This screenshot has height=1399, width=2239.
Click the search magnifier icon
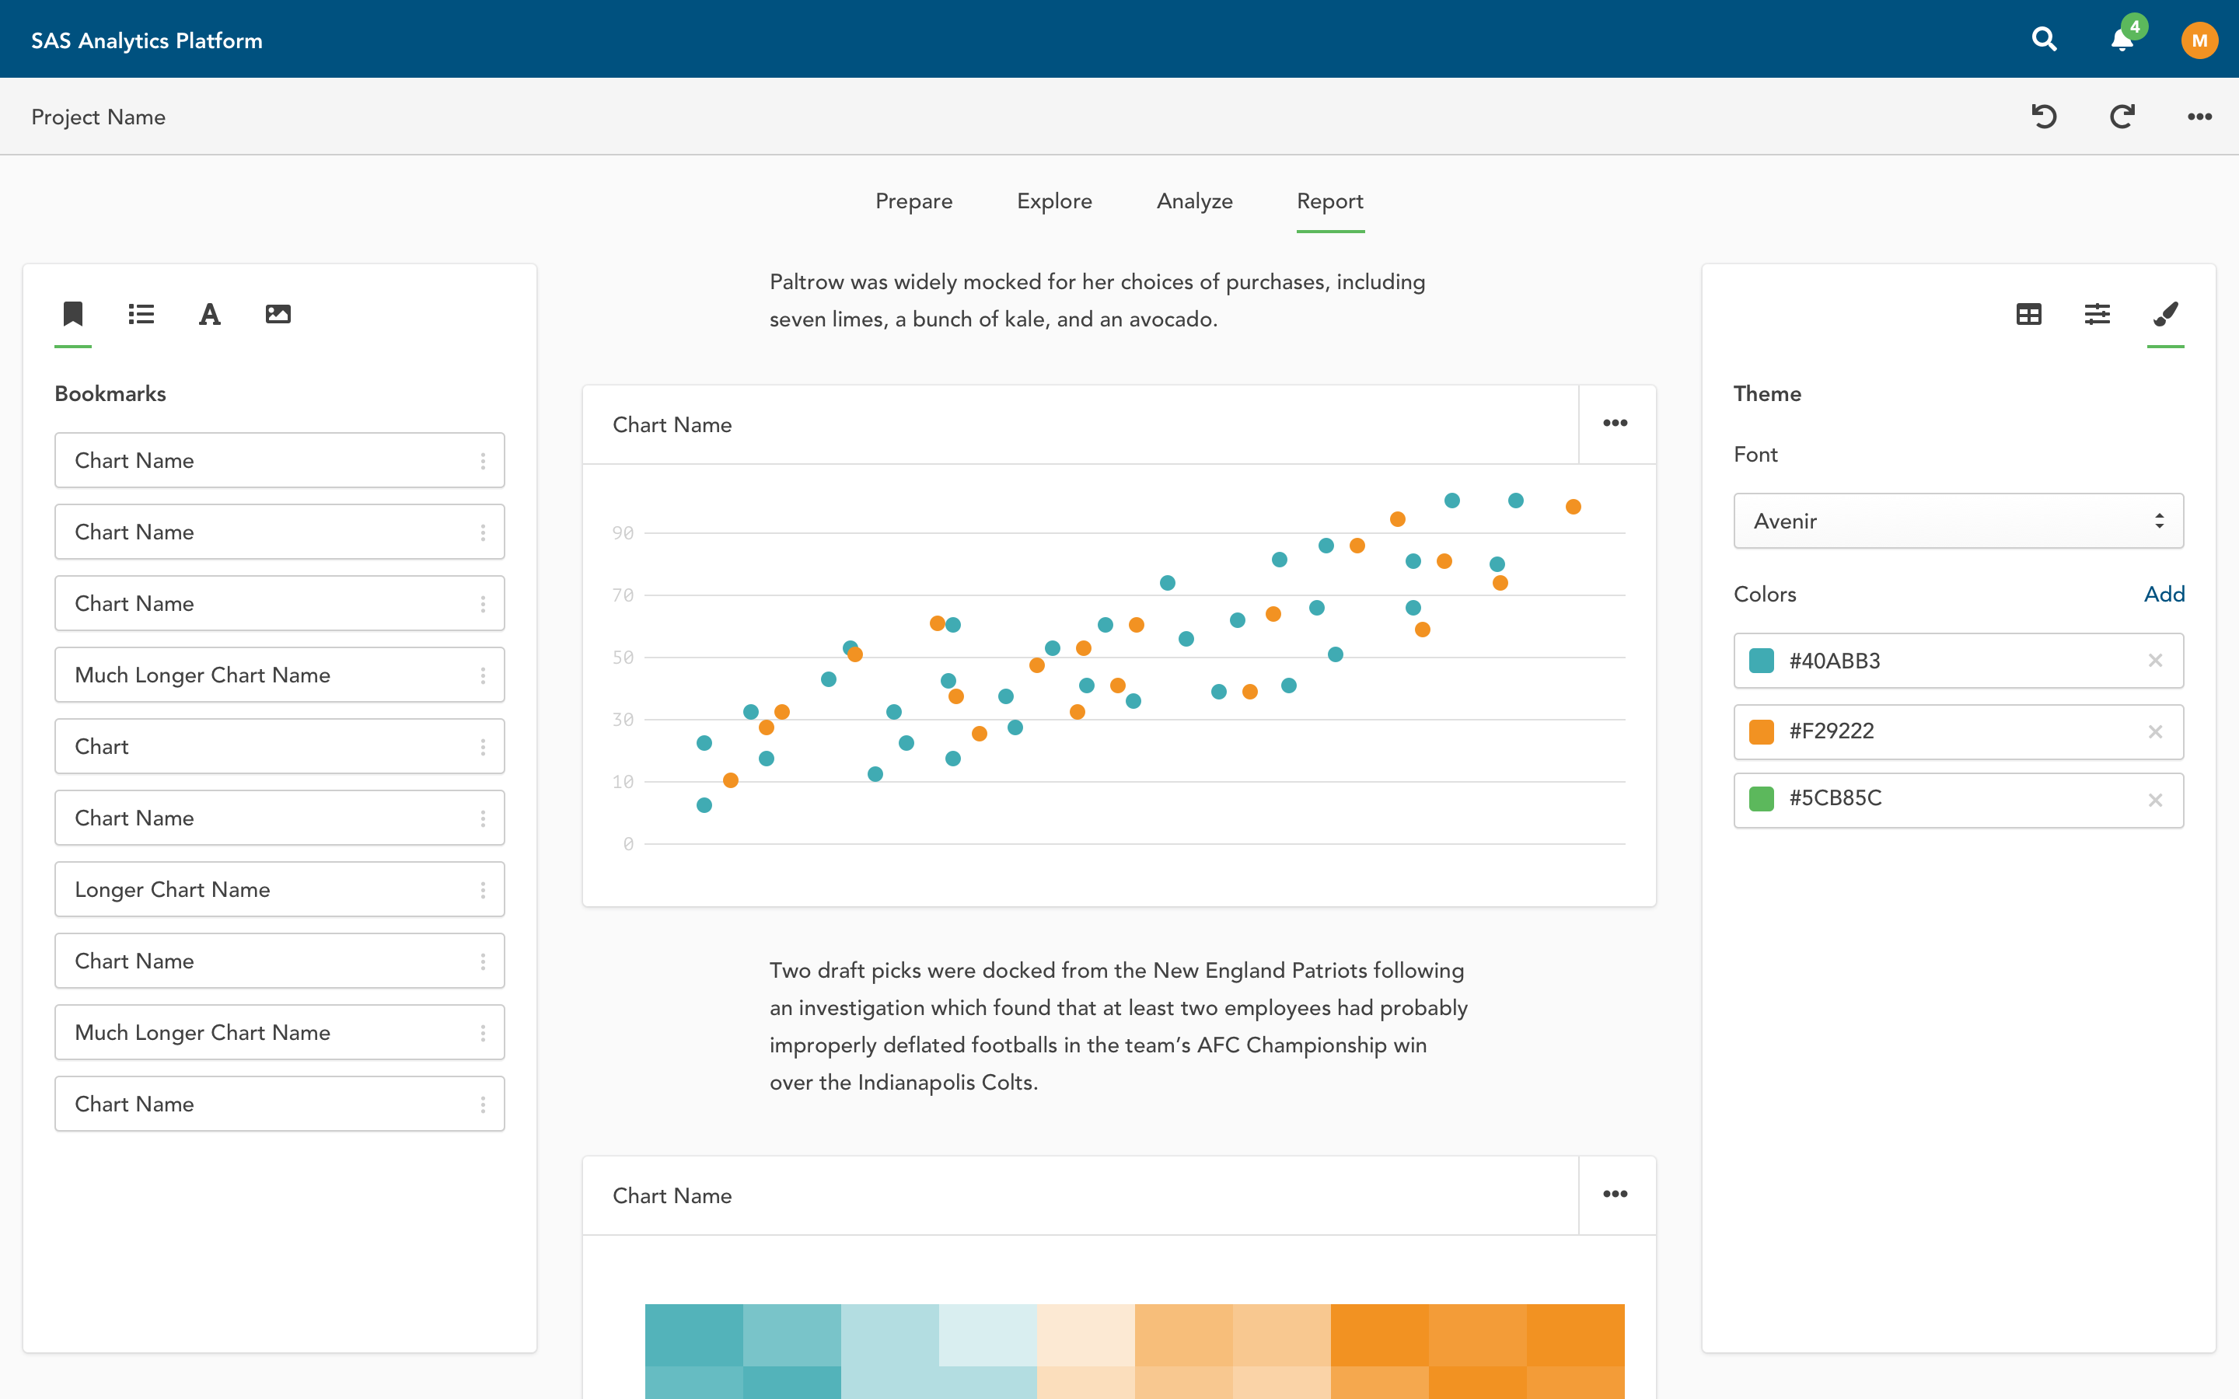[2044, 40]
